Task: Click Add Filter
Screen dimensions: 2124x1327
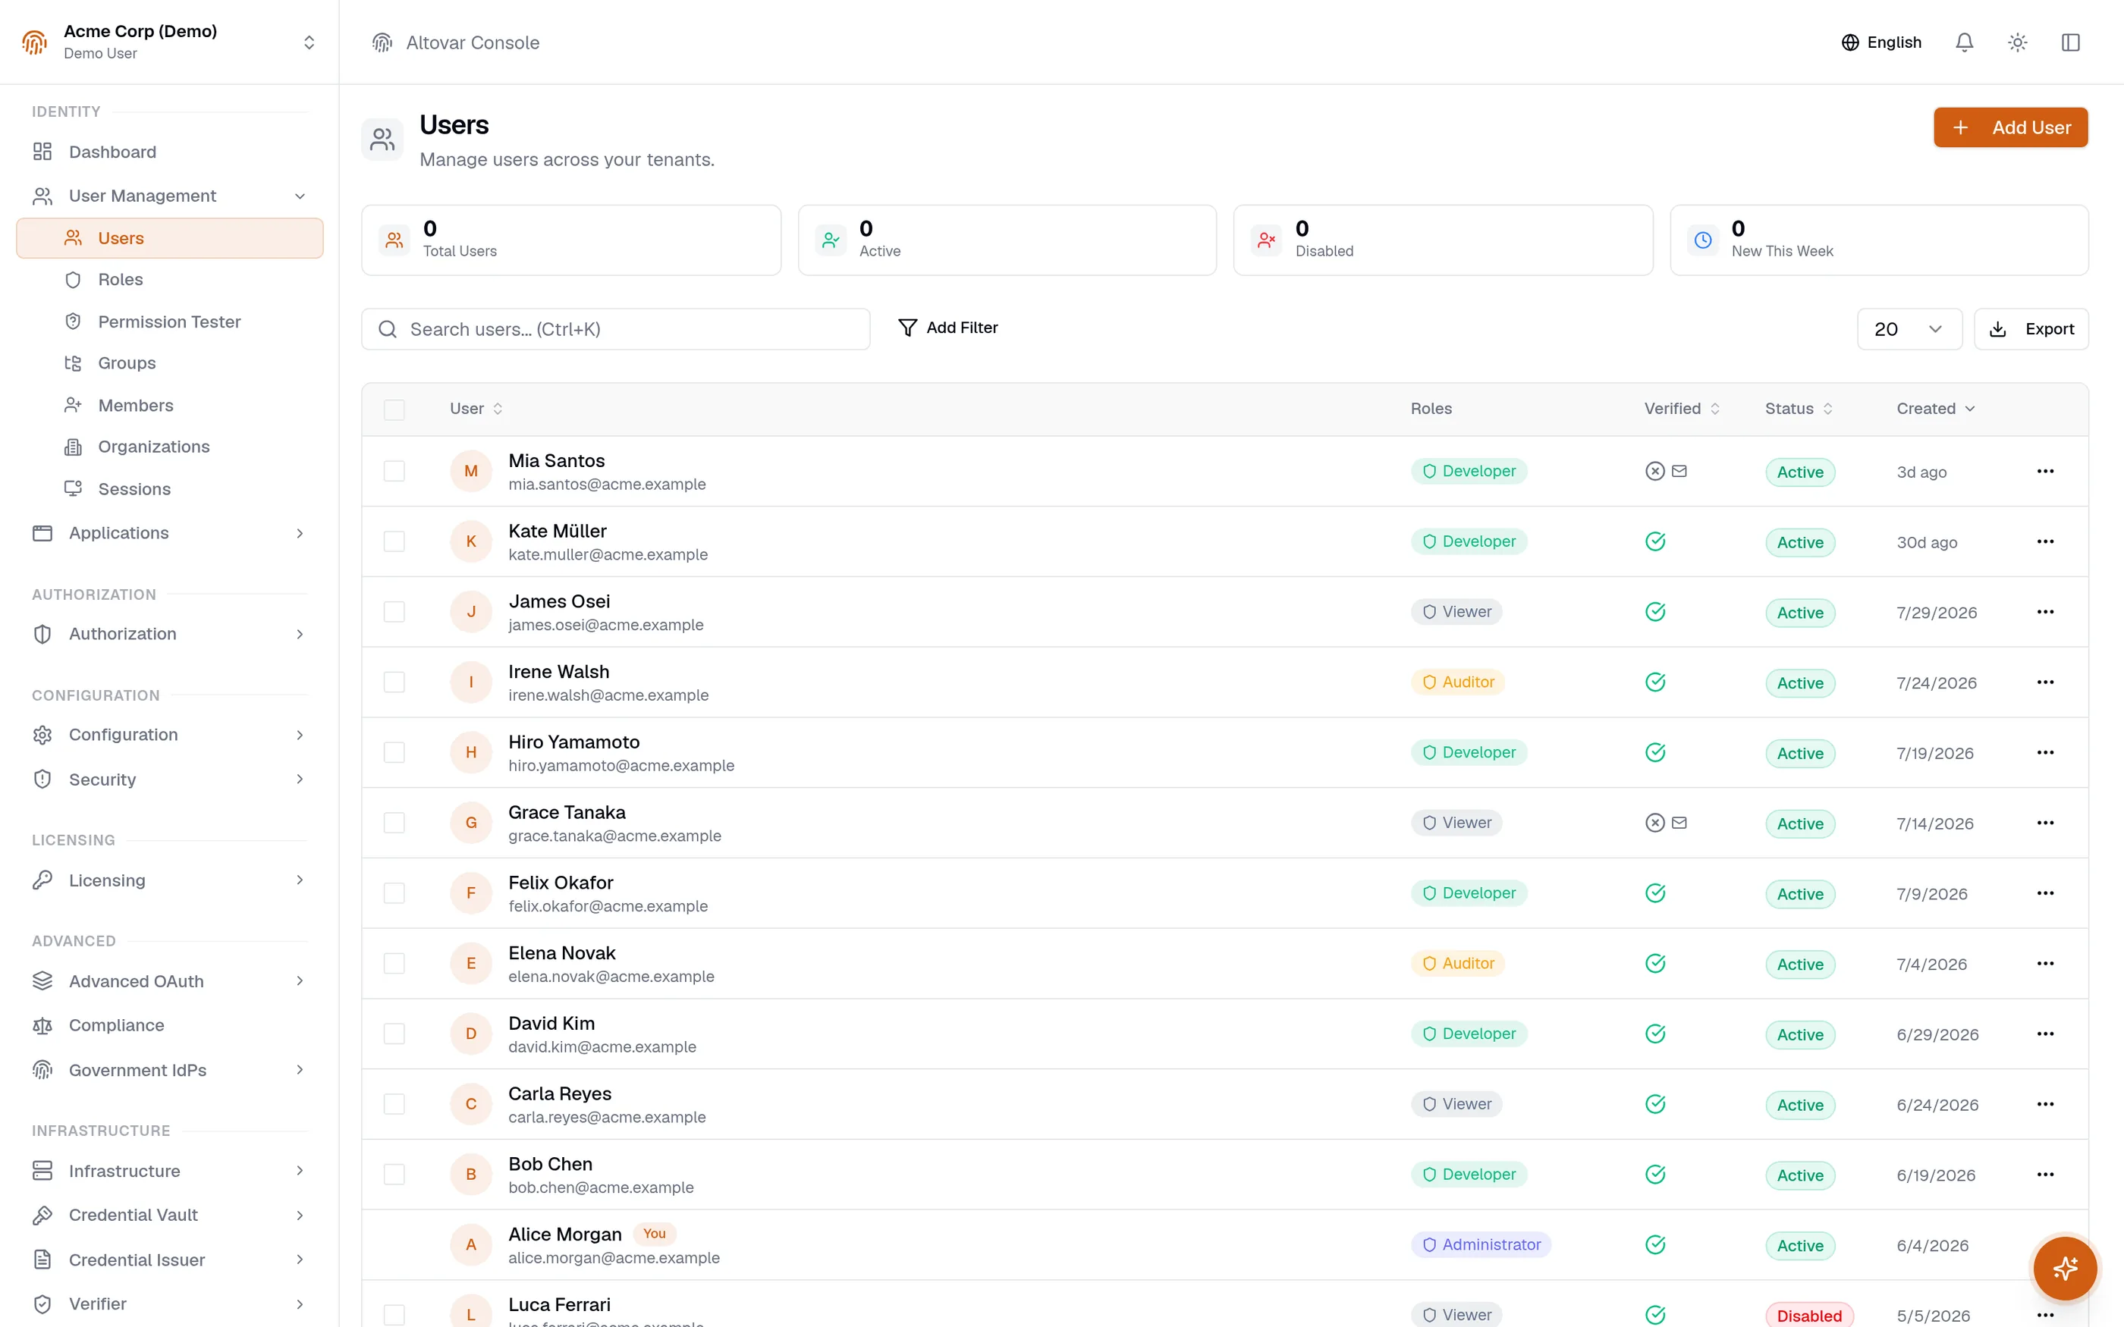Action: pos(948,328)
